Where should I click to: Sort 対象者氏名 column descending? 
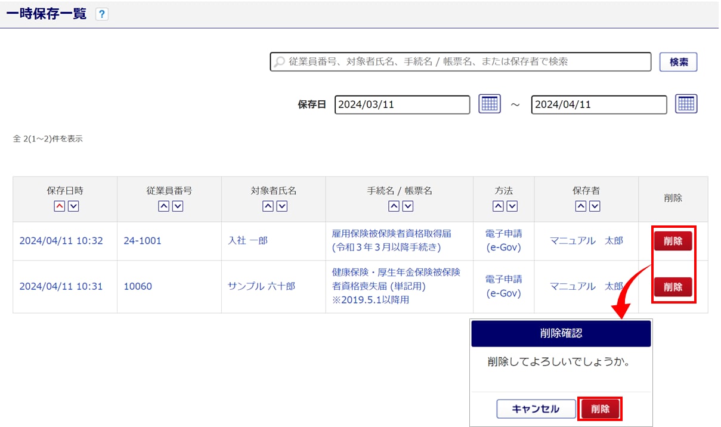point(282,206)
